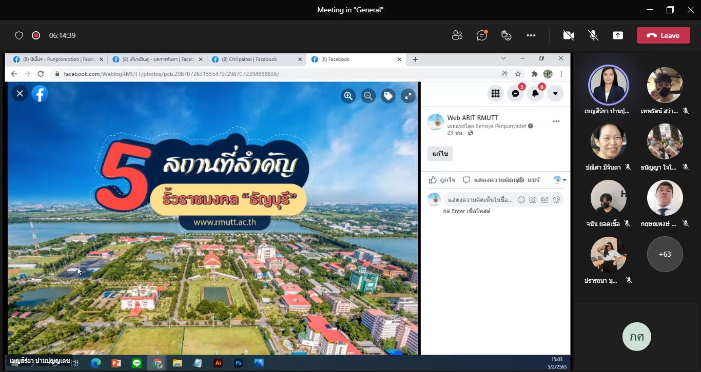
Task: Open Facebook notifications bell
Action: pyautogui.click(x=535, y=93)
